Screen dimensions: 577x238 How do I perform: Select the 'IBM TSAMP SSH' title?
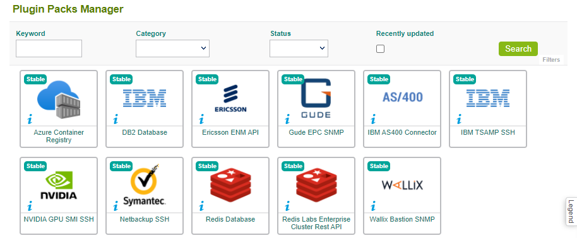click(488, 132)
